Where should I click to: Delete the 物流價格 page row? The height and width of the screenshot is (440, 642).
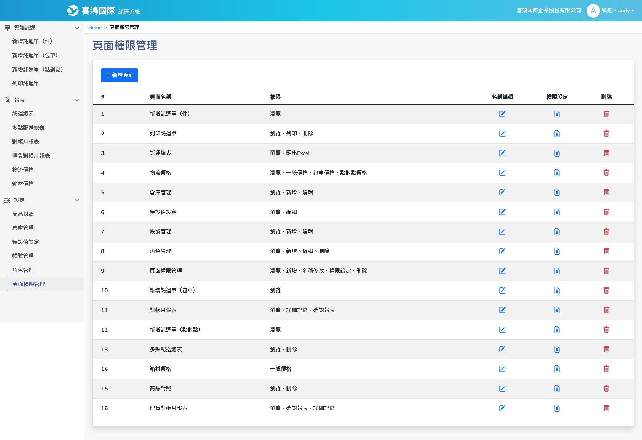[x=606, y=173]
